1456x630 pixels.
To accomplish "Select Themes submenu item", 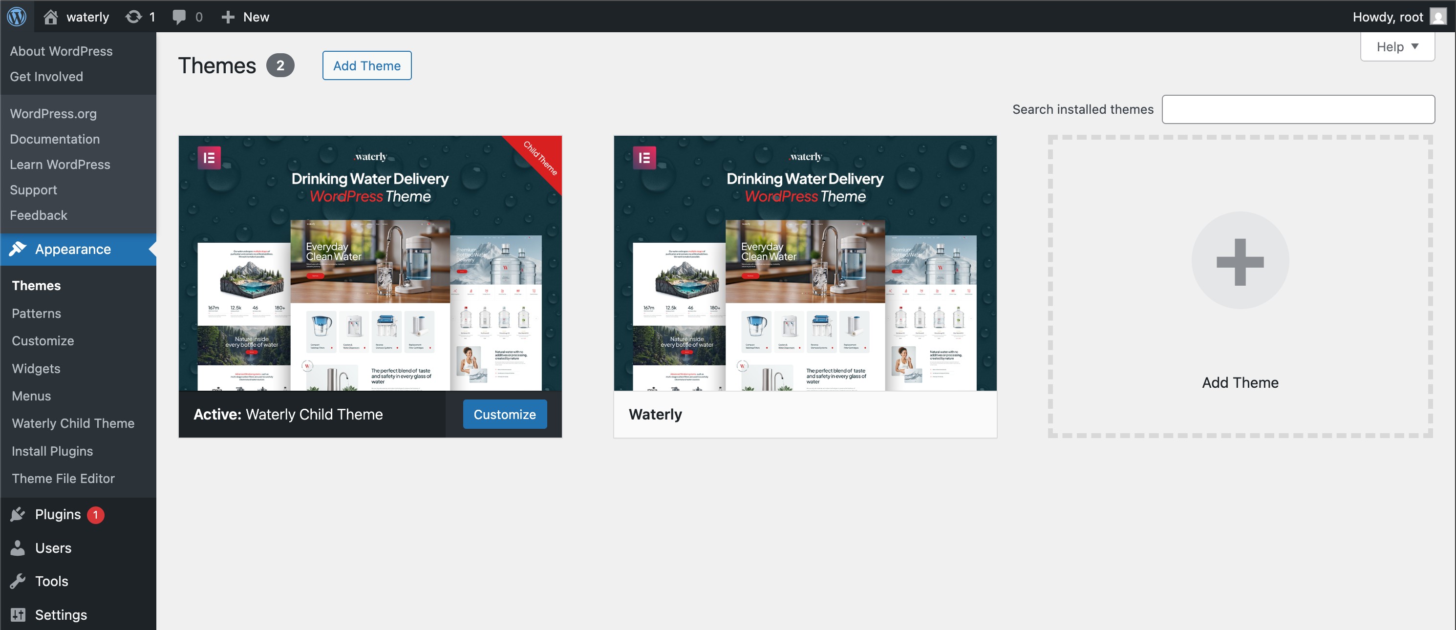I will point(36,285).
